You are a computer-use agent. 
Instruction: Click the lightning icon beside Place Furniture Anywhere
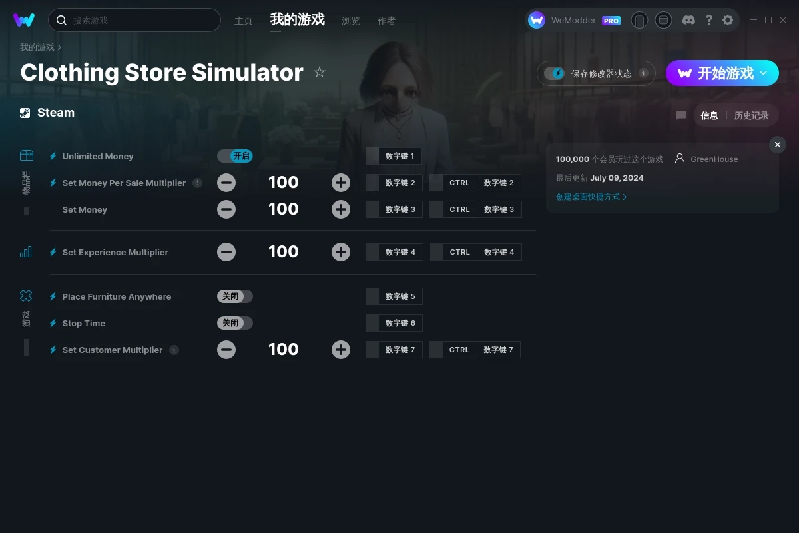click(53, 296)
